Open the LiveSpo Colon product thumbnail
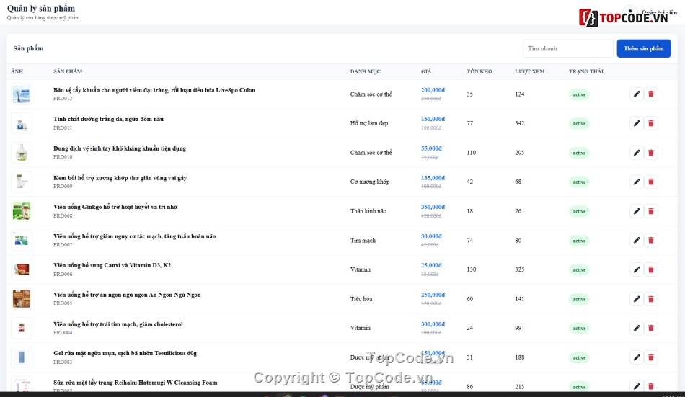Viewport: 685px width, 397px height. [x=22, y=94]
